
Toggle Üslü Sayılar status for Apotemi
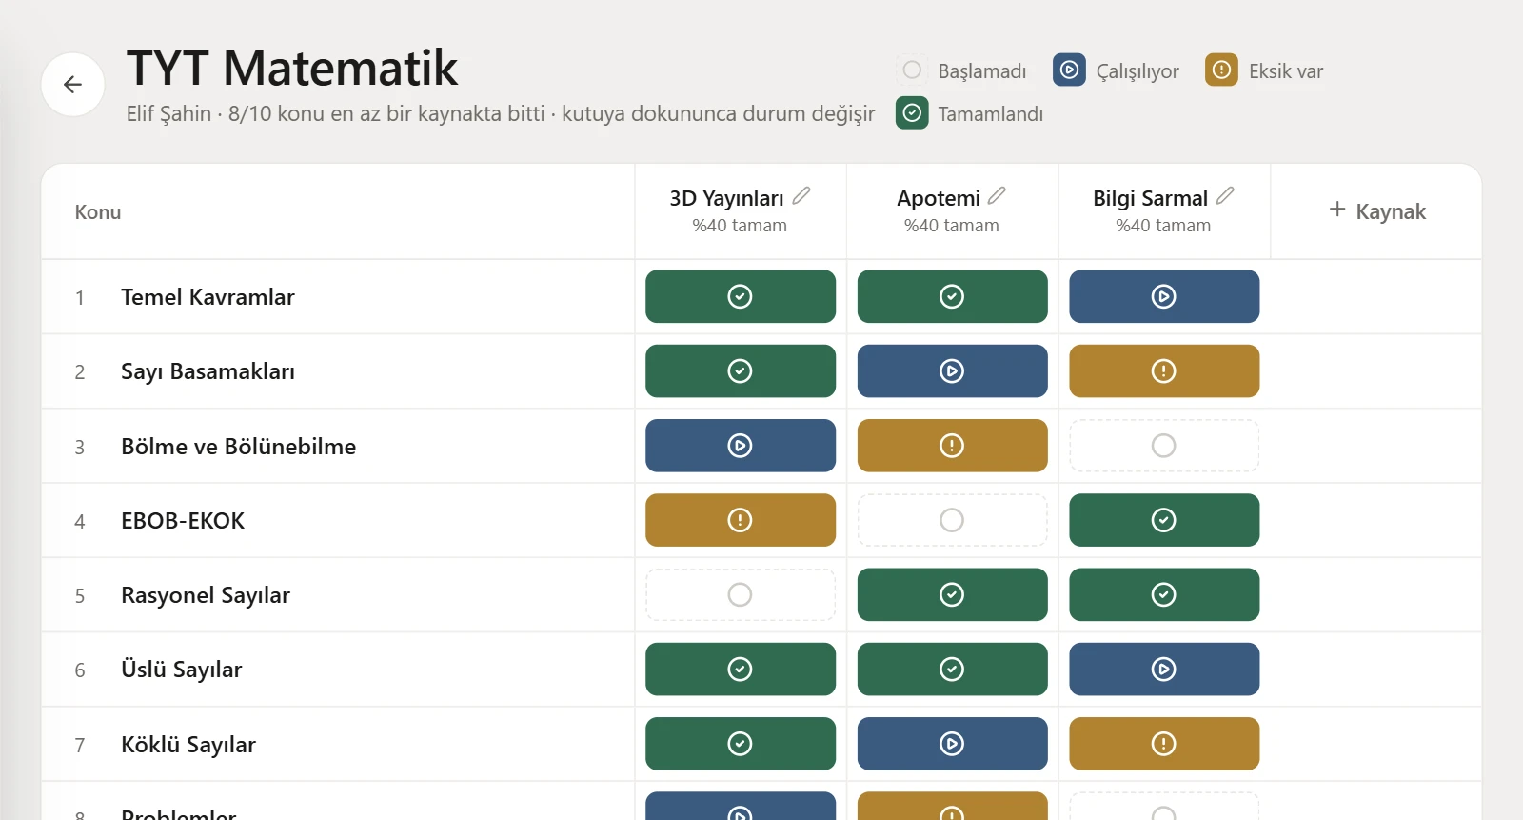point(952,670)
